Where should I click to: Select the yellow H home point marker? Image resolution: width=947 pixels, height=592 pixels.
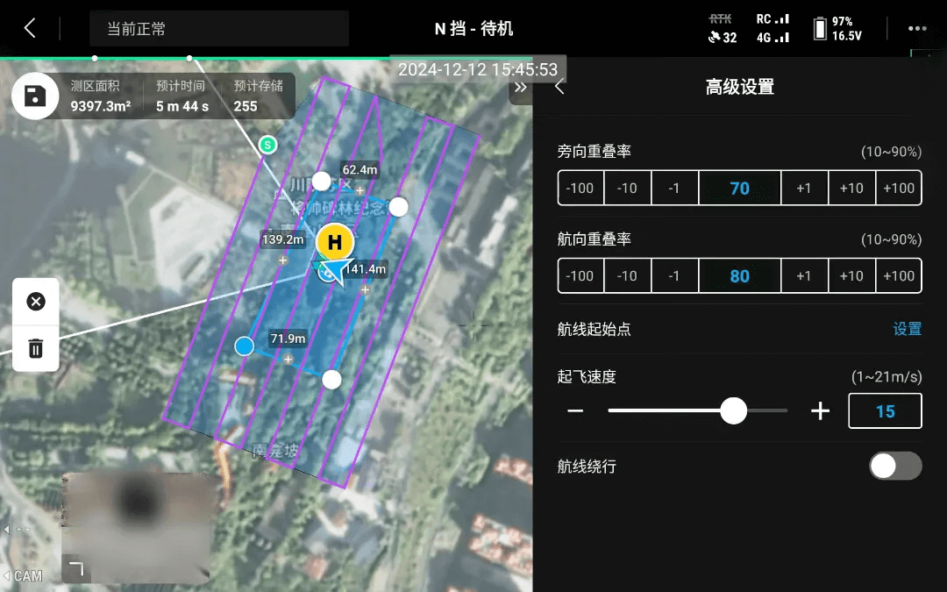pyautogui.click(x=335, y=242)
